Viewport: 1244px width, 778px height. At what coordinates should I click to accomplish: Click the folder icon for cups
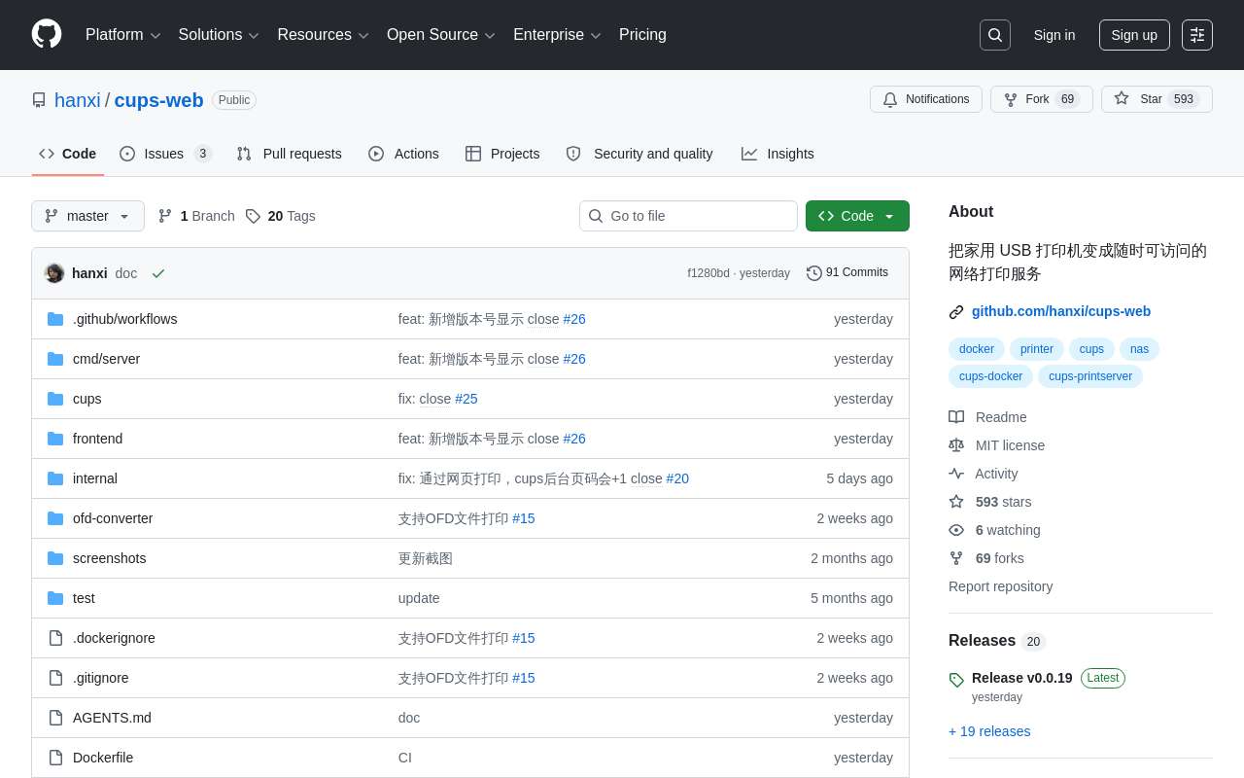pos(55,399)
